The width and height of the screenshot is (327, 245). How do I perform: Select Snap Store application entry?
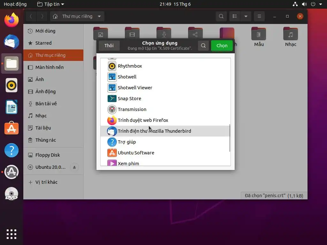165,99
